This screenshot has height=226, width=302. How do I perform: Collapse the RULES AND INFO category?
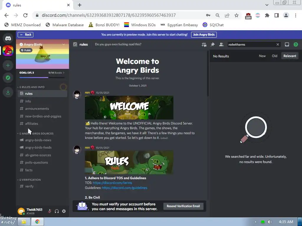[x=32, y=87]
